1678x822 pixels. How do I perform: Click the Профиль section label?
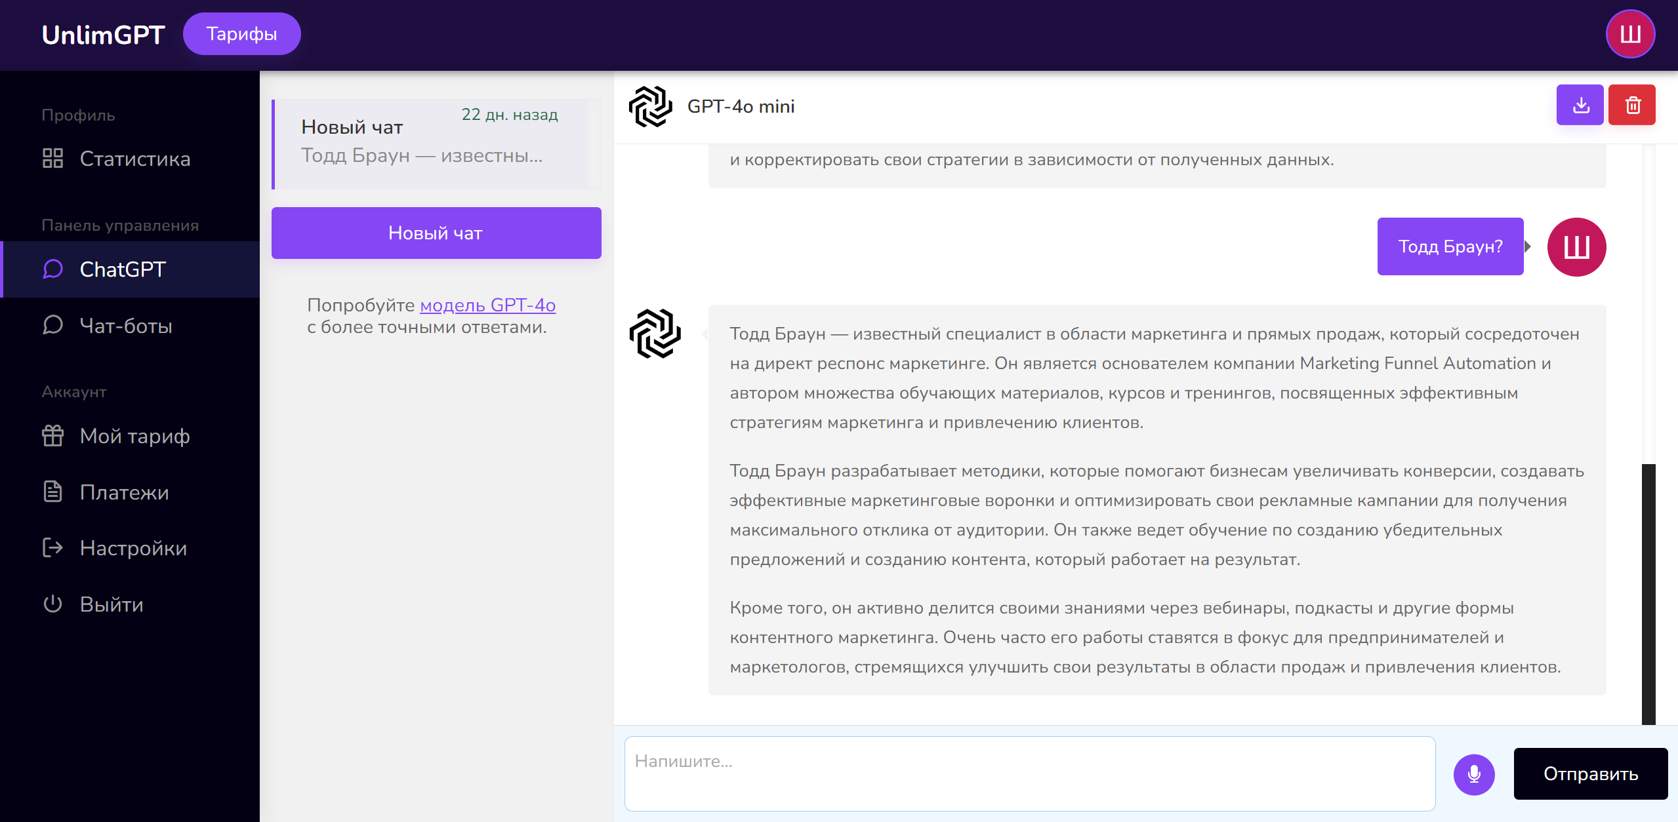(78, 115)
